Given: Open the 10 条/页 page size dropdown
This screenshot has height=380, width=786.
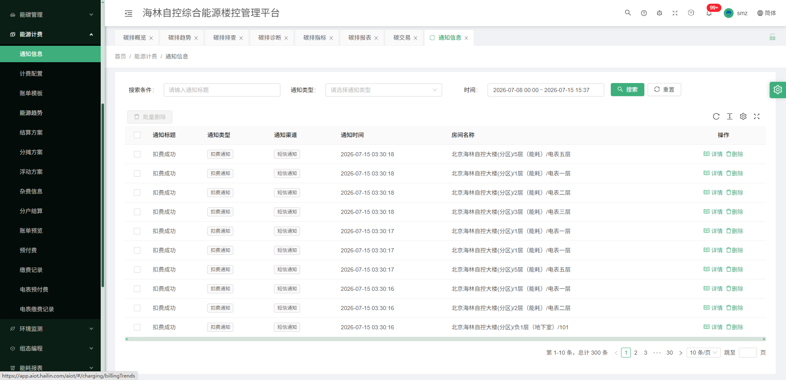Looking at the screenshot, I should pyautogui.click(x=704, y=353).
